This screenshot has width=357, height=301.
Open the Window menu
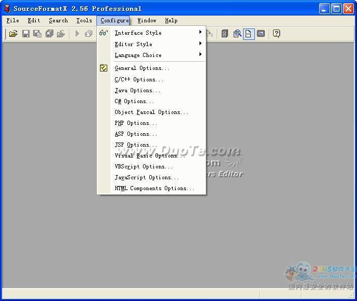coord(147,21)
